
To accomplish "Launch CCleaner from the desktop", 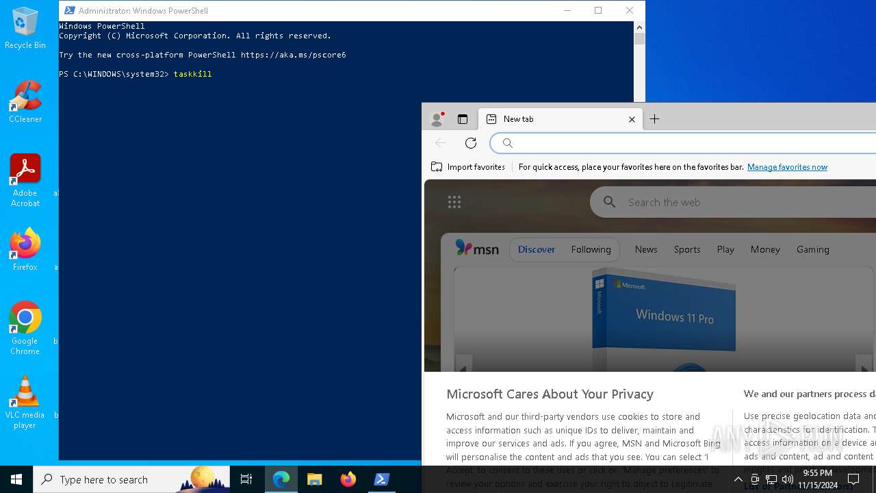I will click(25, 101).
